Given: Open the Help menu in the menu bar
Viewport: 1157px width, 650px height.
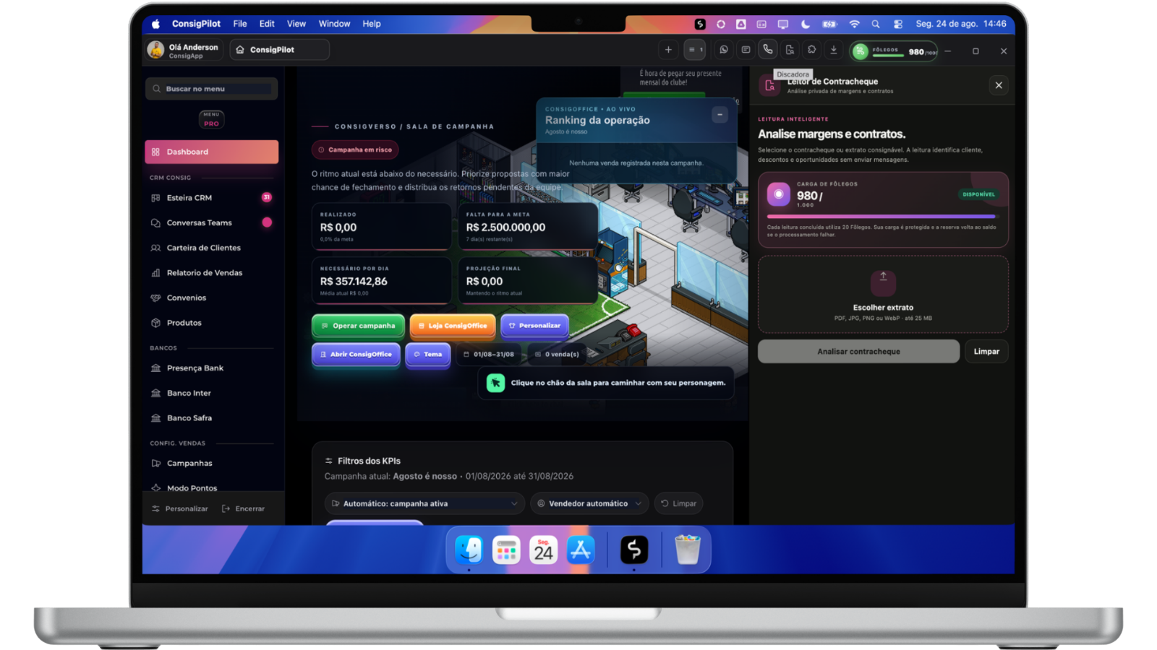Looking at the screenshot, I should click(x=372, y=24).
